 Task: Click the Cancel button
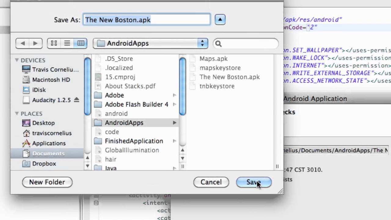click(x=211, y=182)
